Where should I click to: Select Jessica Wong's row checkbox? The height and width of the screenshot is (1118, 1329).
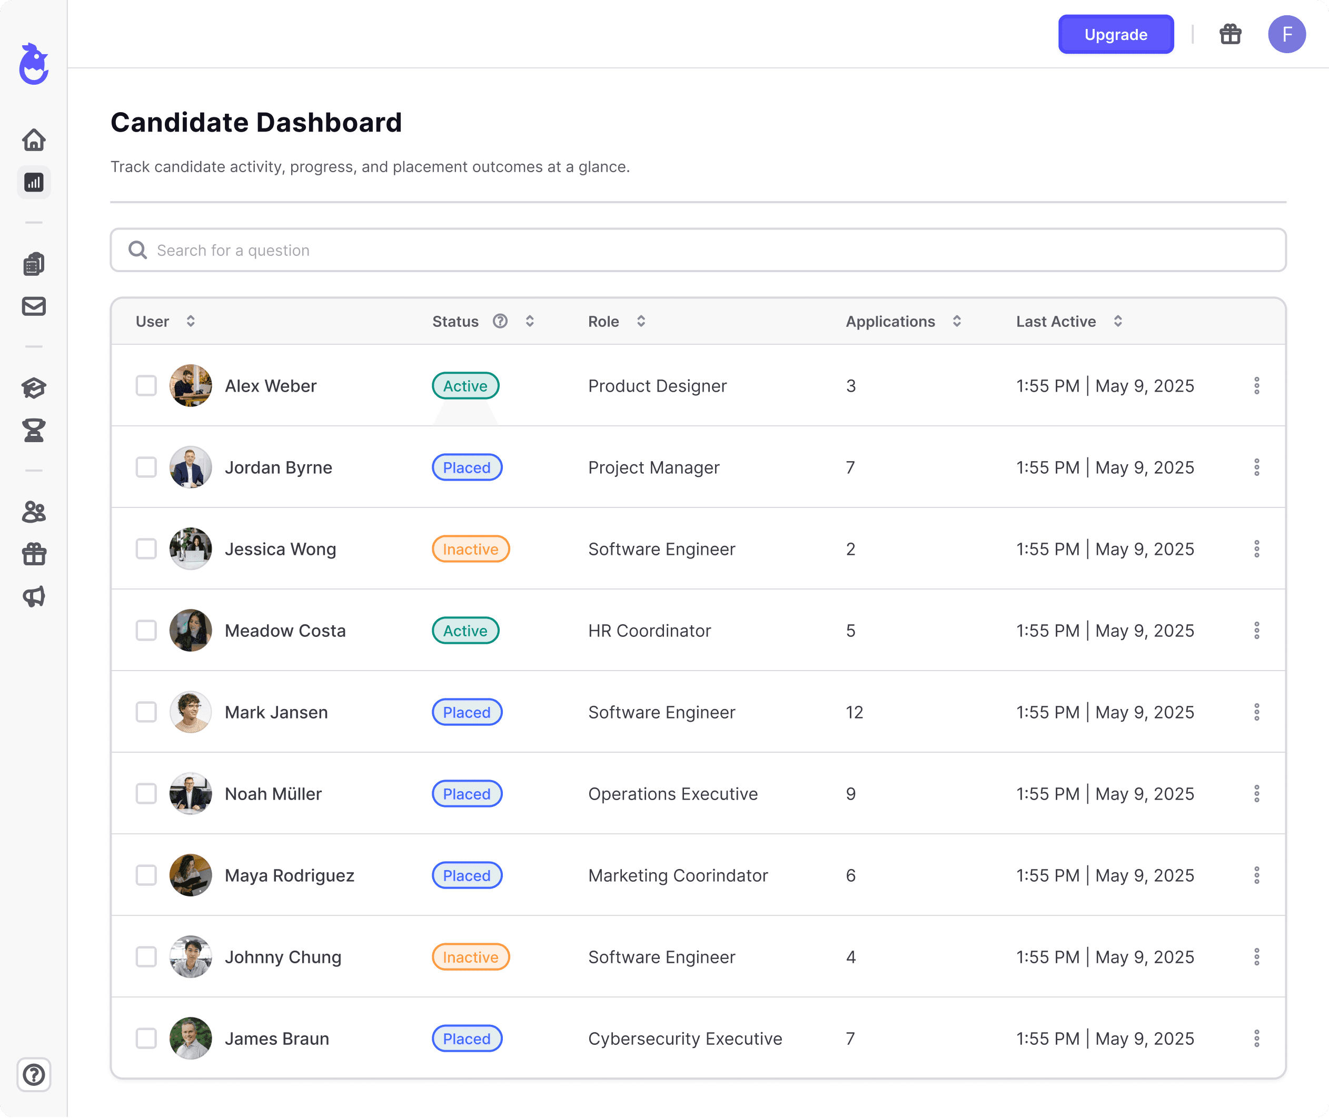point(146,549)
